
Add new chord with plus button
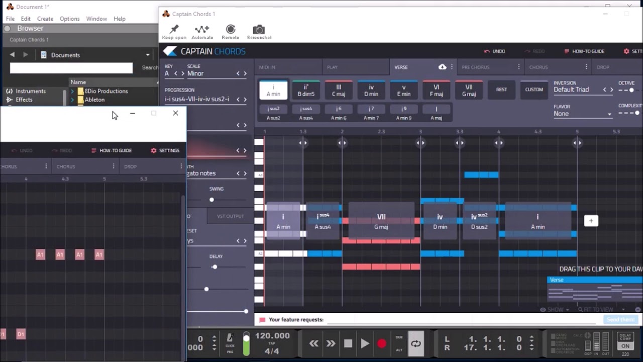click(x=591, y=221)
